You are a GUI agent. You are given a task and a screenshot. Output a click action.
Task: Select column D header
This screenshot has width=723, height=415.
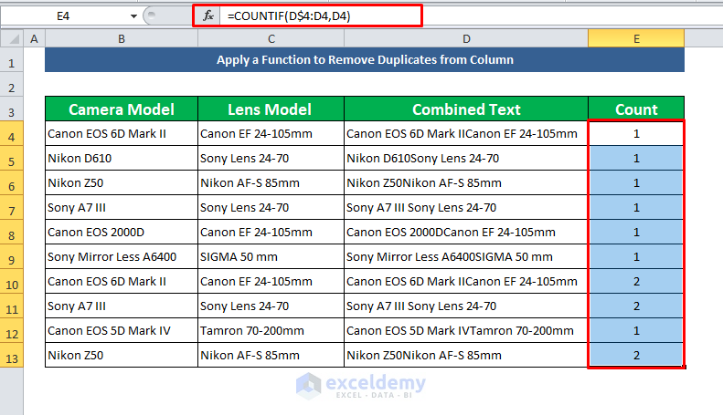(466, 38)
